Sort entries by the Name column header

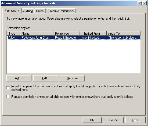[x=37, y=33]
